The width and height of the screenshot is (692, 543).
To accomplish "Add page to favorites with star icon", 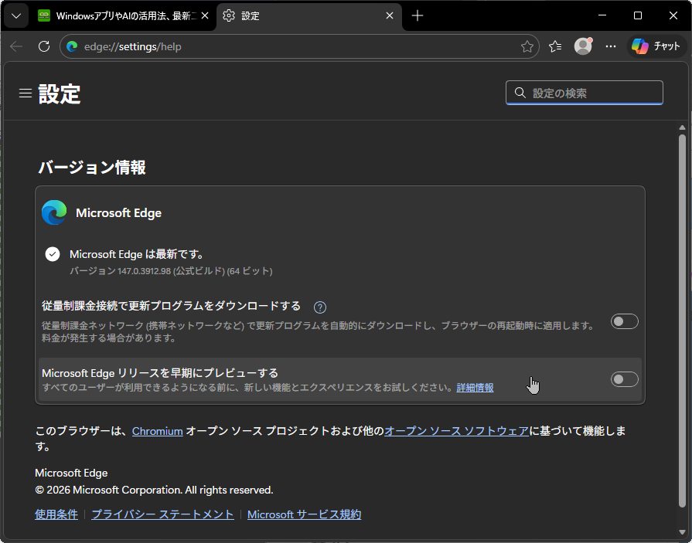I will (x=527, y=46).
